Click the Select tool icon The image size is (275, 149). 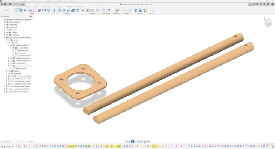coord(152,10)
